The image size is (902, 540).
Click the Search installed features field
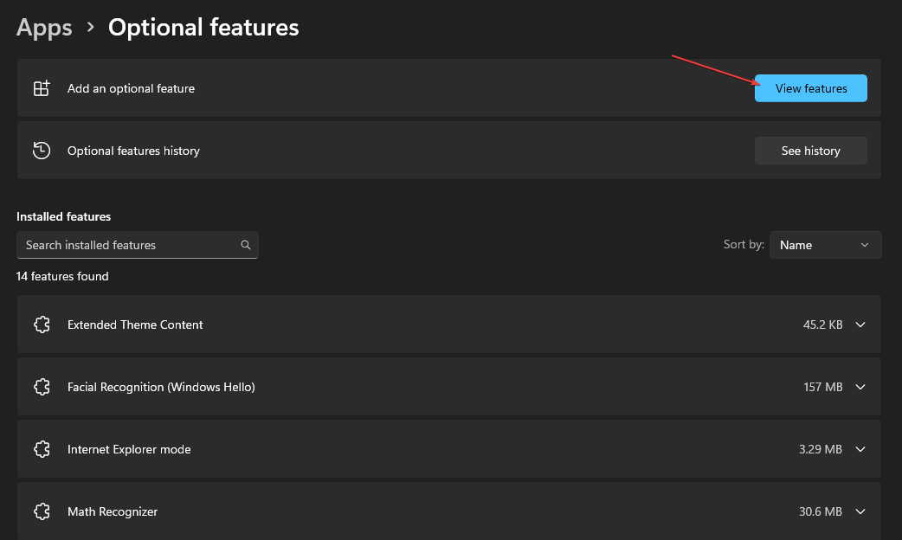coord(130,245)
